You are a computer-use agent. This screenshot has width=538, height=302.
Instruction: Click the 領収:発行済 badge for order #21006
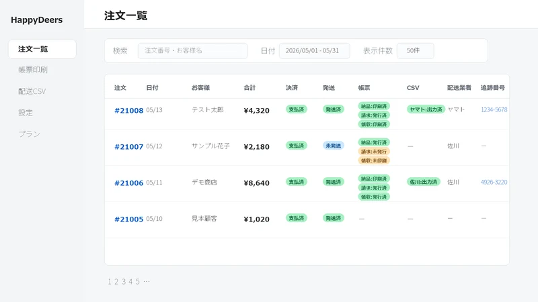(374, 197)
